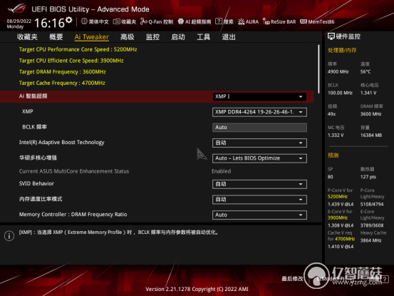
Task: Click the Enabled status value
Action: pyautogui.click(x=222, y=171)
